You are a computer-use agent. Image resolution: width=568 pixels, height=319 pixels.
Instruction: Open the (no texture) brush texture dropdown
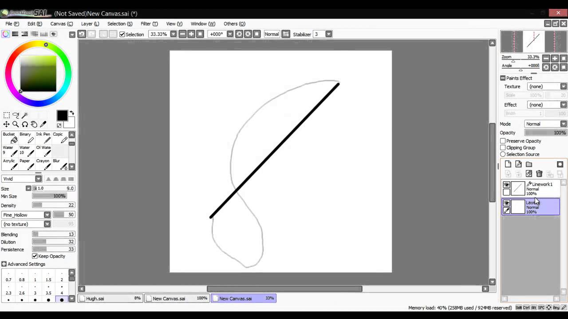47,224
